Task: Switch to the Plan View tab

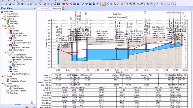Action: point(44,9)
